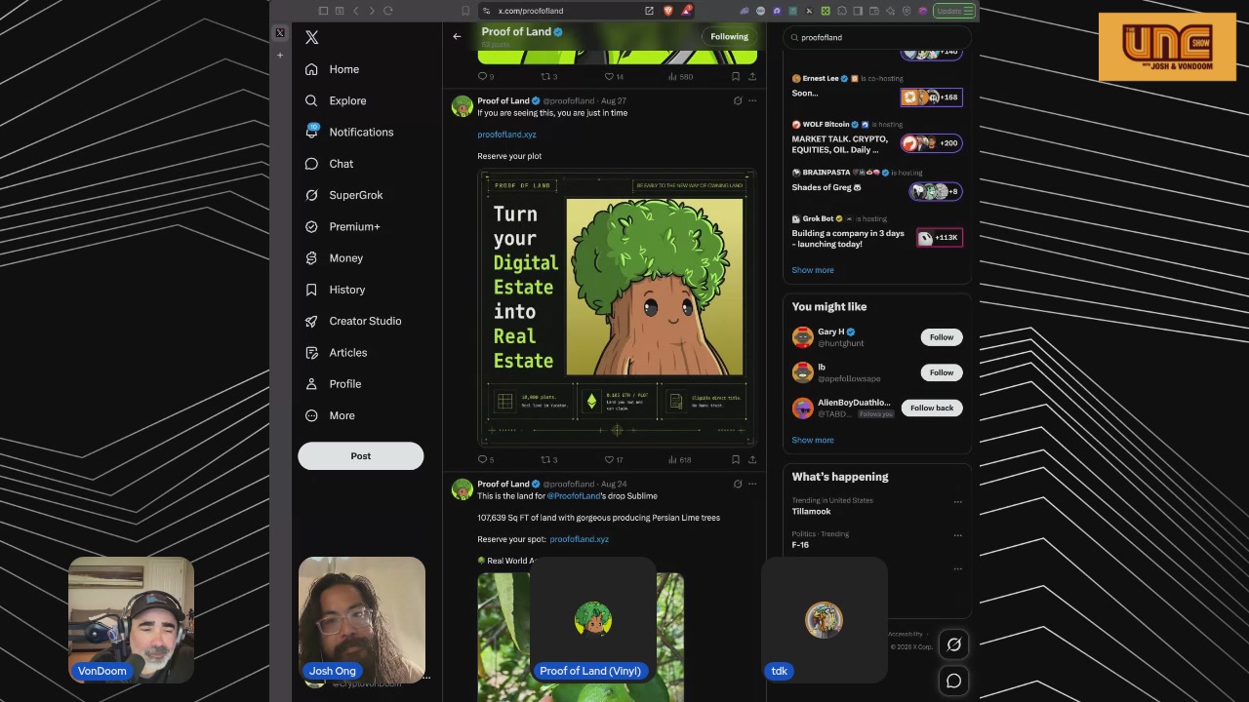The width and height of the screenshot is (1249, 702).
Task: Open Home in the navigation
Action: pos(332,69)
